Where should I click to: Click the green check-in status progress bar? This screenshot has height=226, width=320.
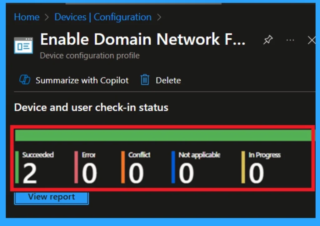160,135
